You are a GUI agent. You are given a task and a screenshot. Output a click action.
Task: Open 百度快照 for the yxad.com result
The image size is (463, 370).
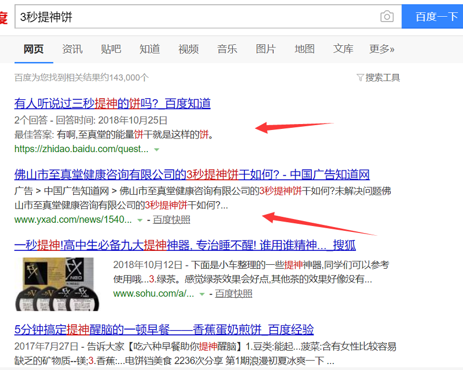click(x=172, y=220)
